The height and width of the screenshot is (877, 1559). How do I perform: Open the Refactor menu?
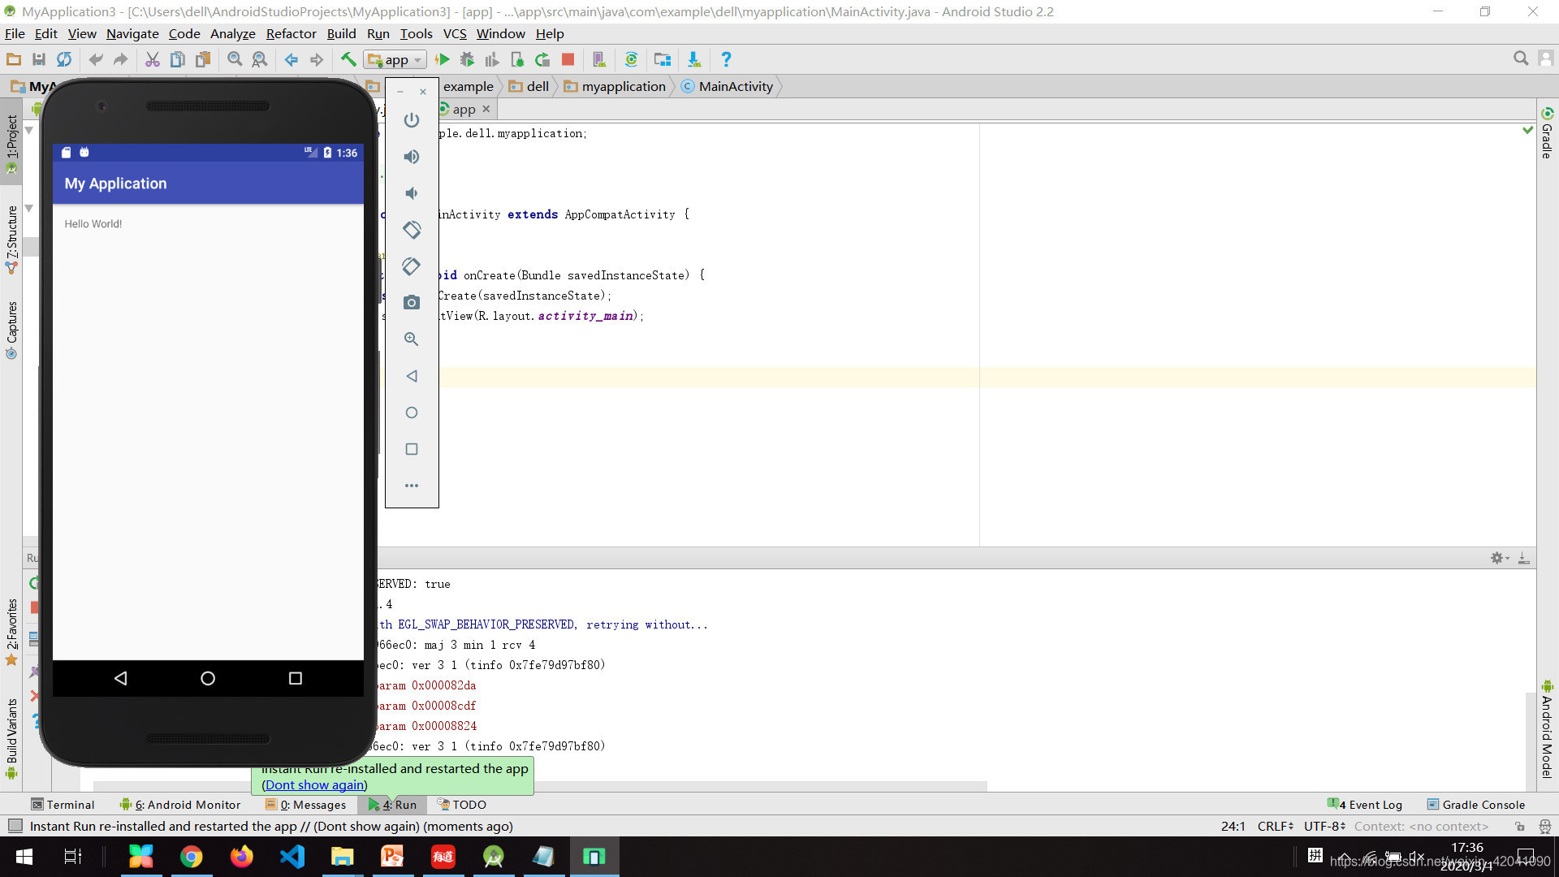[291, 33]
